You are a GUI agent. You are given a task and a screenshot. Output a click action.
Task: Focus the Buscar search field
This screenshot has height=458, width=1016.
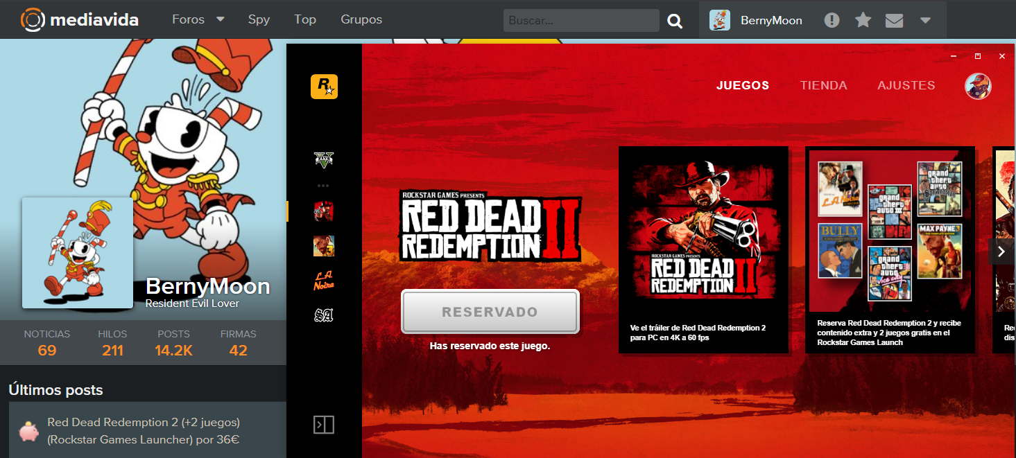coord(581,20)
